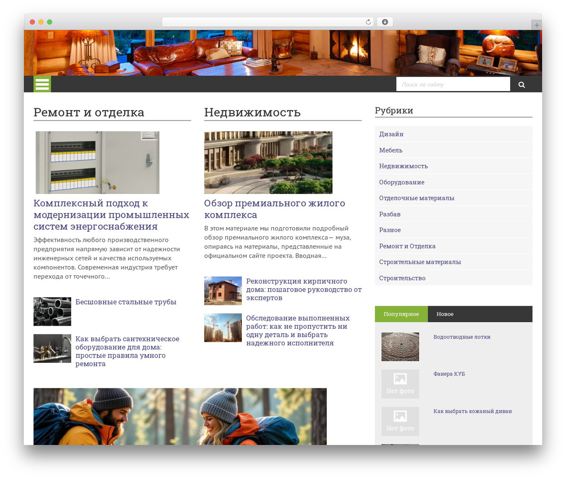
Task: Open Недвижимость in the Рубрики list
Action: pos(453,166)
